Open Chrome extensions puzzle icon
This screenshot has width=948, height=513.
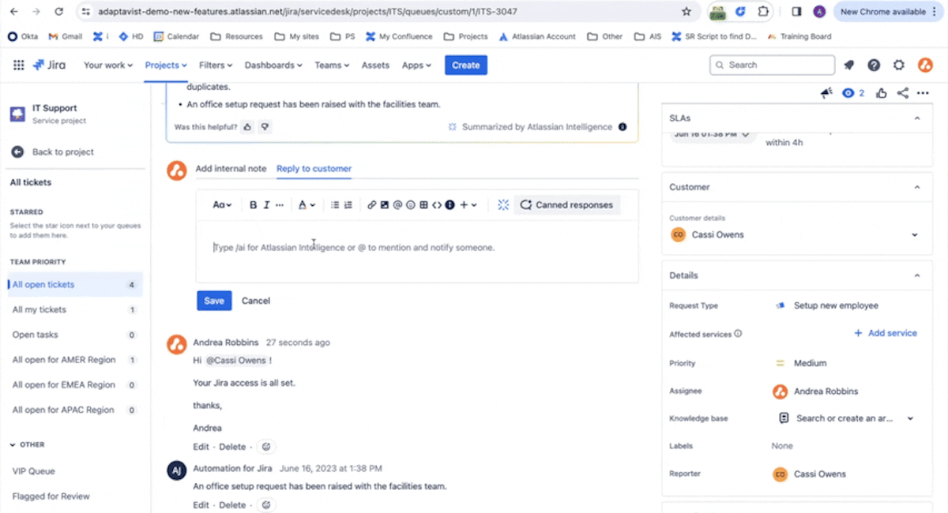coord(763,12)
